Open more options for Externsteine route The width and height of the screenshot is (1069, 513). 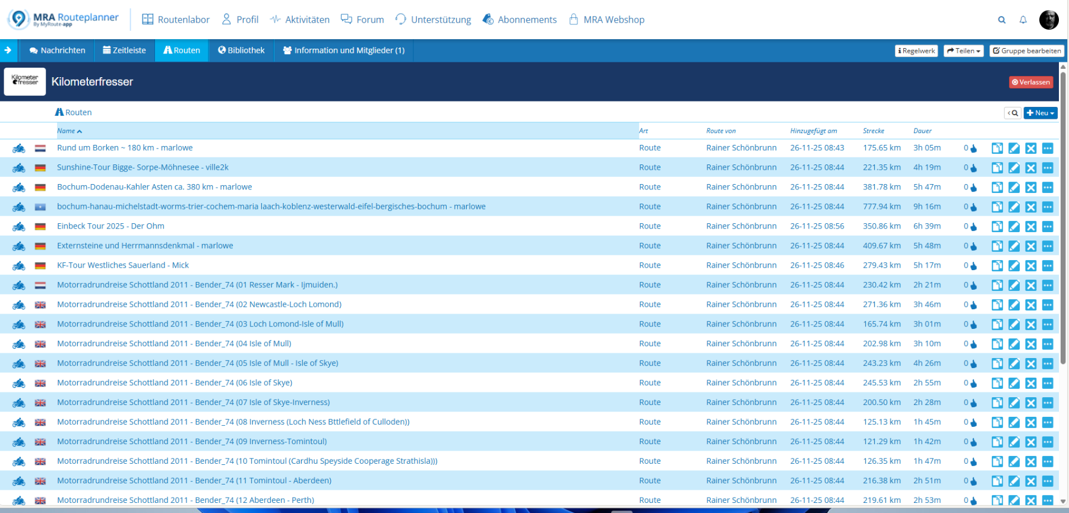1047,246
